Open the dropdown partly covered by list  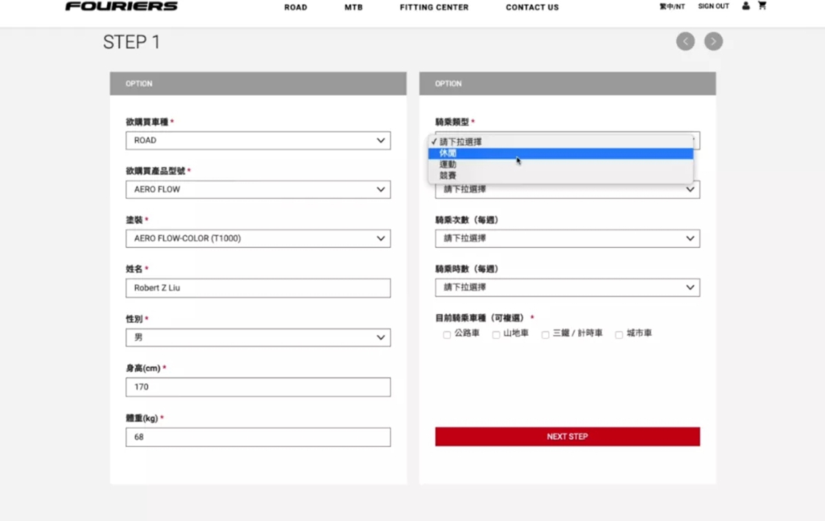[567, 190]
